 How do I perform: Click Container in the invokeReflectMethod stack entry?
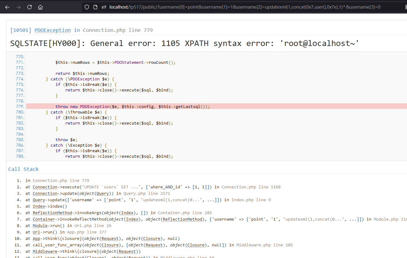click(44, 219)
